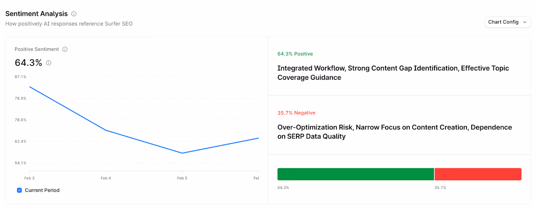Click info icon beside Positive Sentiment label
The image size is (537, 209).
click(65, 49)
